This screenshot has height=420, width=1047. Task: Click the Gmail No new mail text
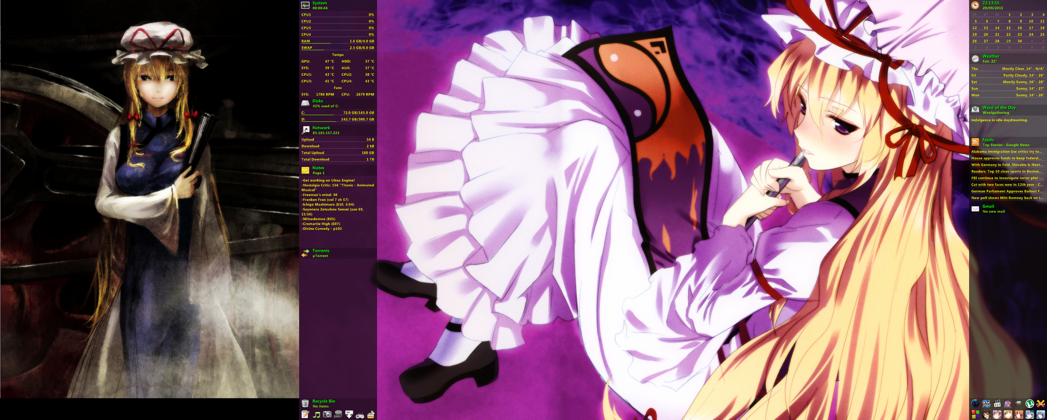[993, 212]
